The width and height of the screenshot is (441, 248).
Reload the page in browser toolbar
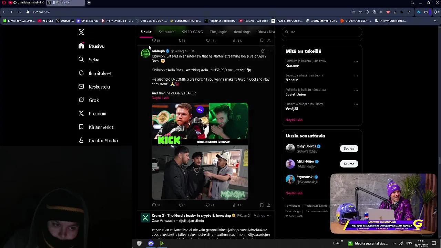pyautogui.click(x=19, y=12)
